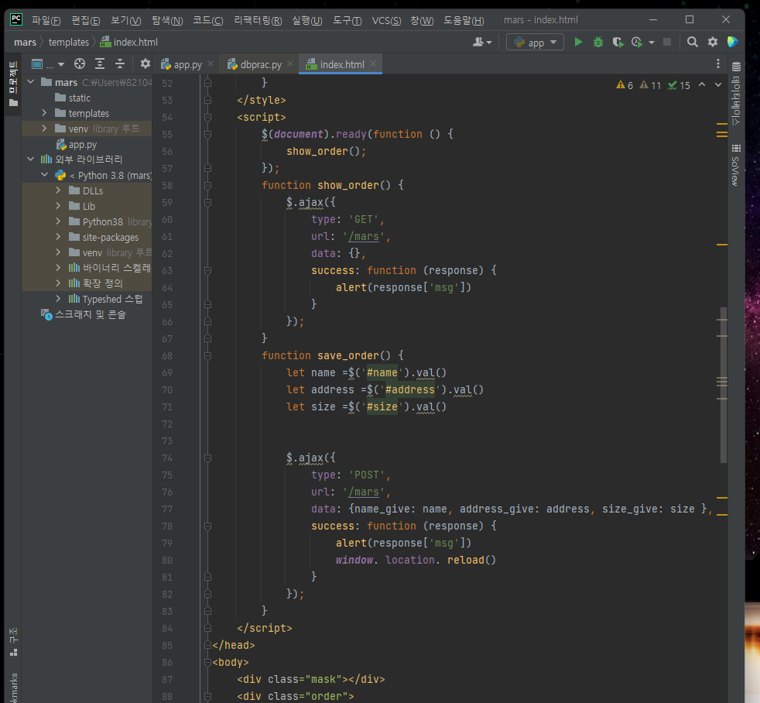Click line number 72 in the gutter
The height and width of the screenshot is (703, 760).
click(x=166, y=424)
